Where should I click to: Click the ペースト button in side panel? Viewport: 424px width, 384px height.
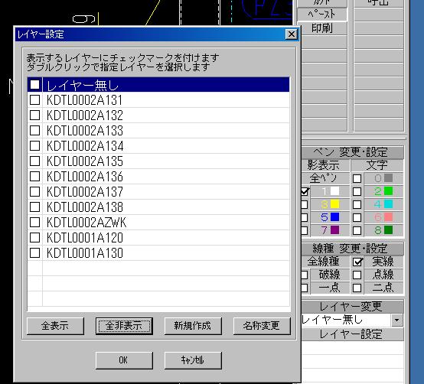coord(322,14)
